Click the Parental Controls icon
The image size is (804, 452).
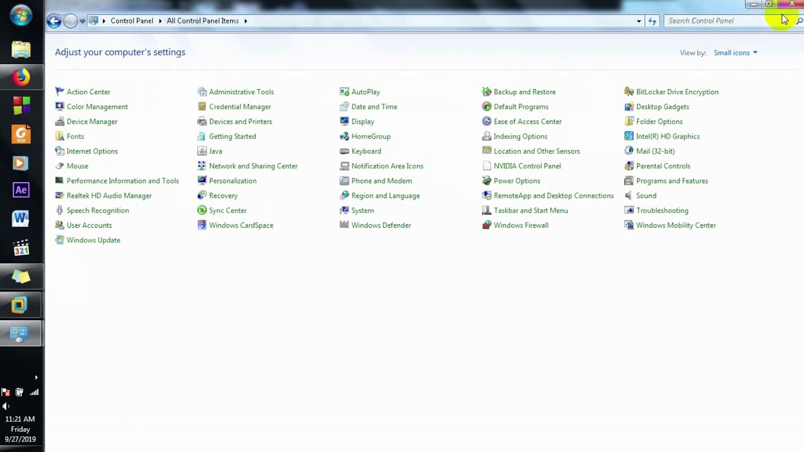click(x=629, y=166)
